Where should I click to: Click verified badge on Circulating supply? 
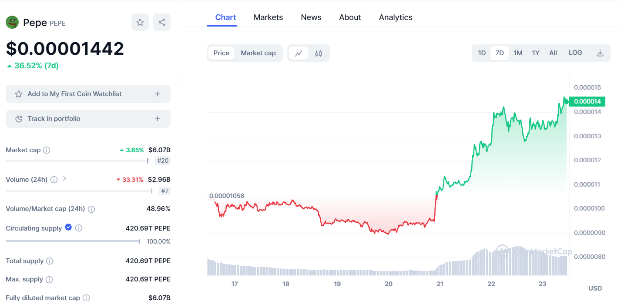pos(68,227)
